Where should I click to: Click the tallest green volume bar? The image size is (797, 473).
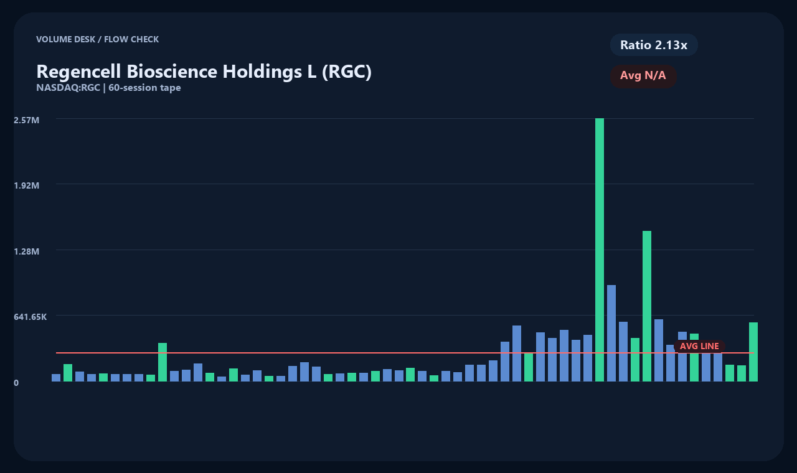pos(600,250)
